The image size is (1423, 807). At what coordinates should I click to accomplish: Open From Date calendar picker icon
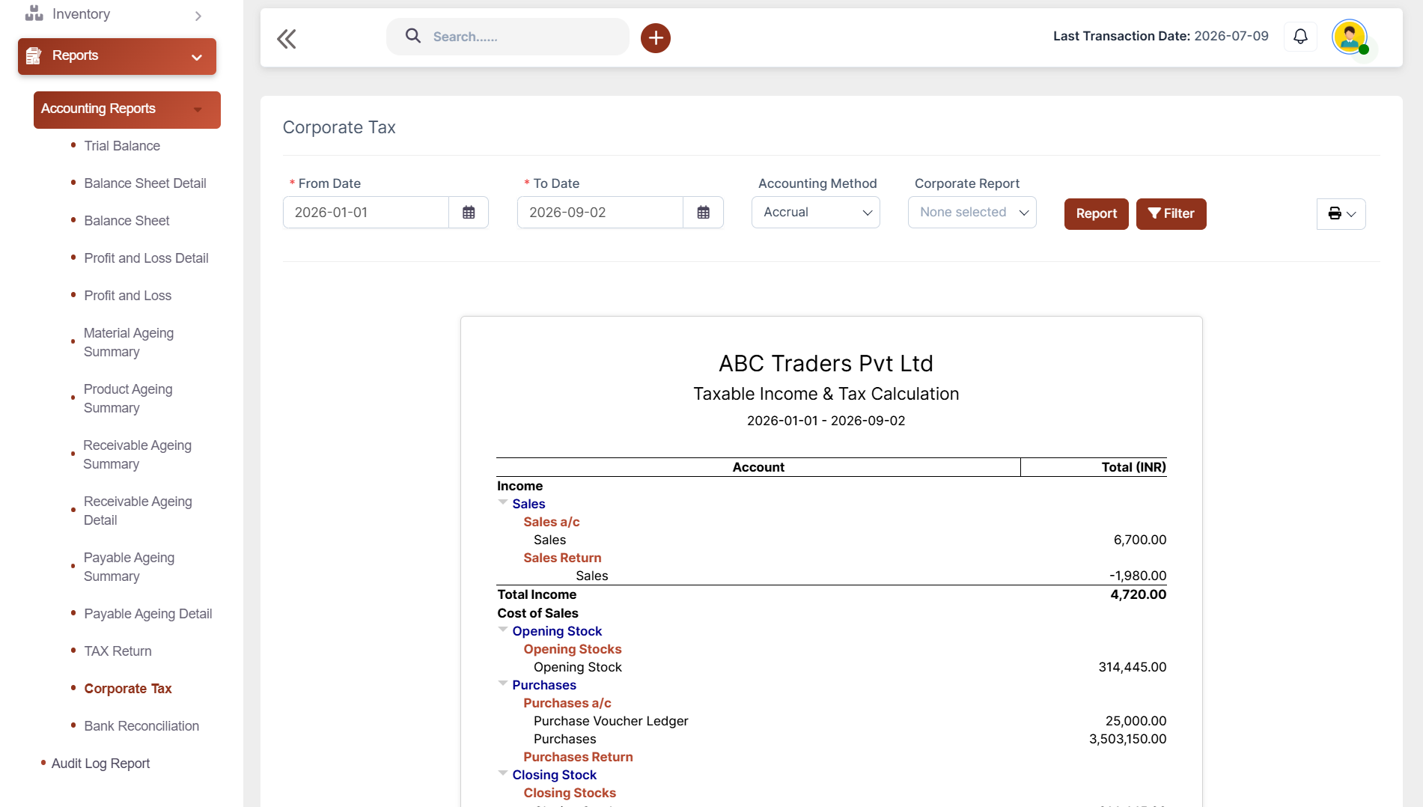click(469, 213)
